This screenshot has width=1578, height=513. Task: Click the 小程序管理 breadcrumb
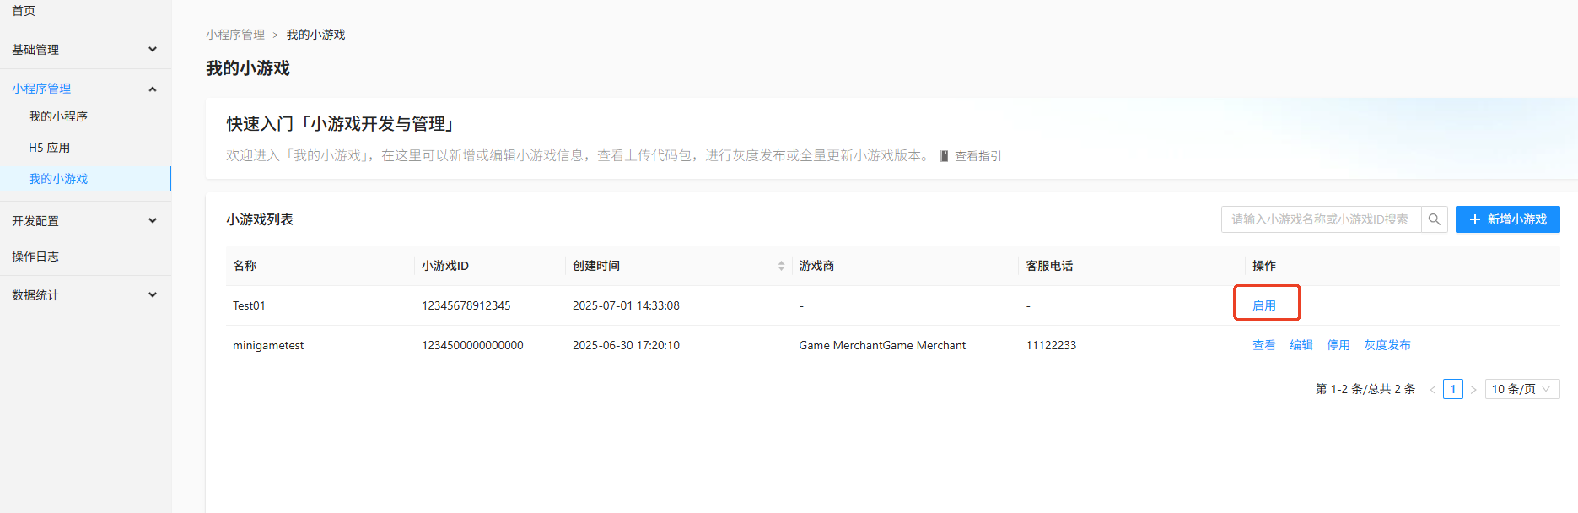pyautogui.click(x=235, y=35)
